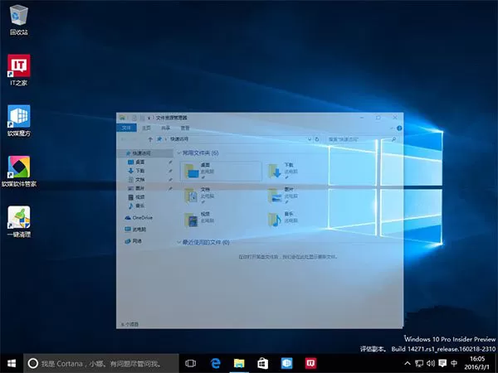Open the Store app in taskbar
Screen dimensions: 498x373
(262, 363)
